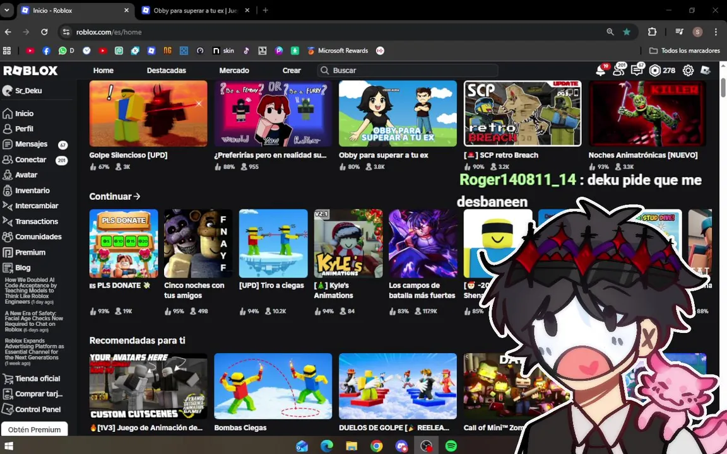The image size is (727, 454).
Task: Open the 'A New Era of Safety' blog post
Action: pyautogui.click(x=33, y=322)
